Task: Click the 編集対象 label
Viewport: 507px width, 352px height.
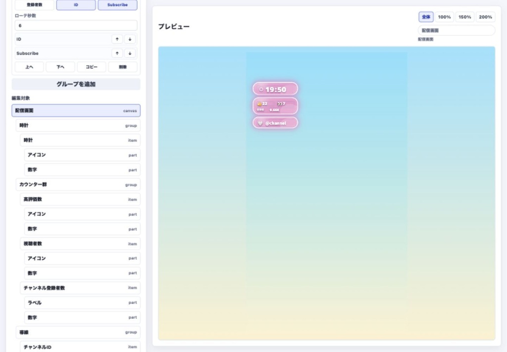Action: pos(21,98)
